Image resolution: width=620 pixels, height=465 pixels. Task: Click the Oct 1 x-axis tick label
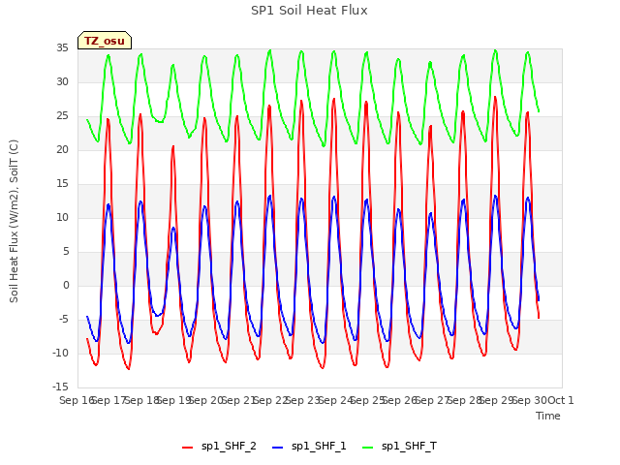[560, 400]
